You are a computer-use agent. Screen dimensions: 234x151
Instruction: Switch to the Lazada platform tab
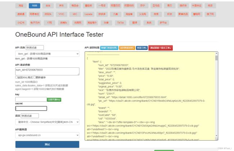click(88, 14)
